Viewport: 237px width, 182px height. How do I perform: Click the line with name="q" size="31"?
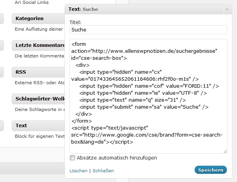pos(132,100)
